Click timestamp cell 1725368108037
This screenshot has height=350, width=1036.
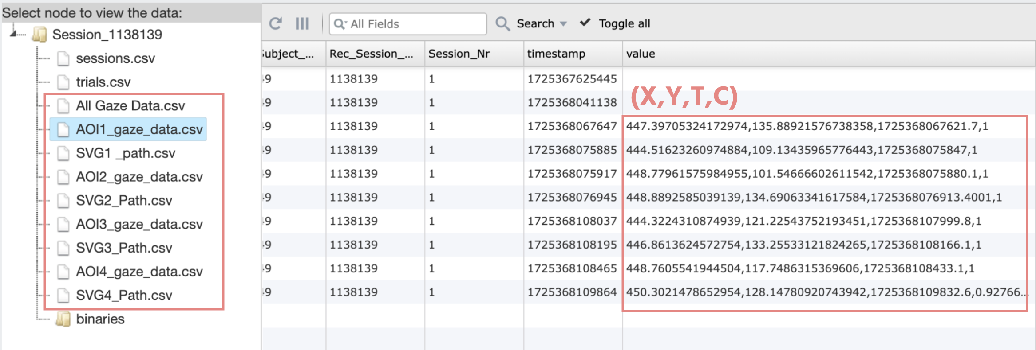(572, 221)
